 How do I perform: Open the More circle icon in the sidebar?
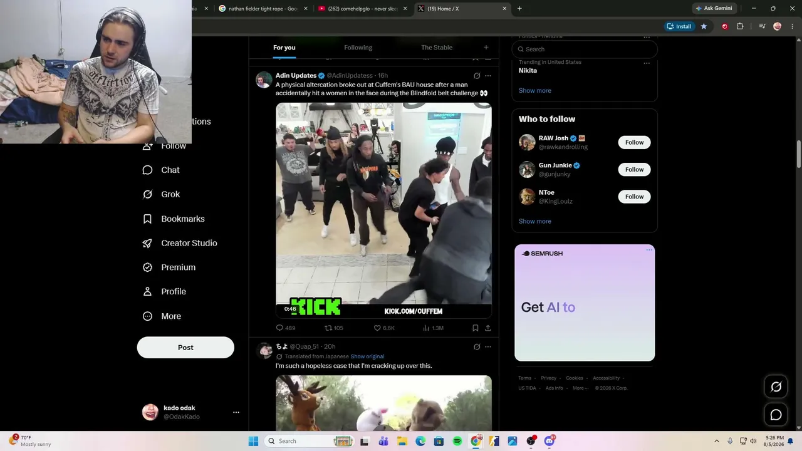[x=147, y=316]
